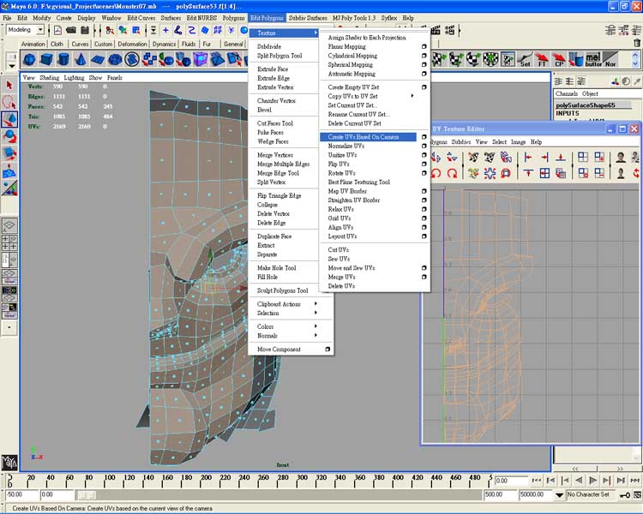Expand the Clipboard Actions submenu

coord(315,304)
